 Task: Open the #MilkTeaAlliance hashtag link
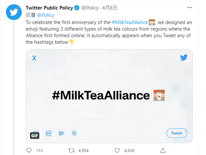coord(130,22)
